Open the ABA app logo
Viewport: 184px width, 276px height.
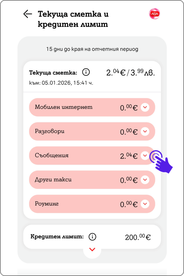pyautogui.click(x=155, y=13)
